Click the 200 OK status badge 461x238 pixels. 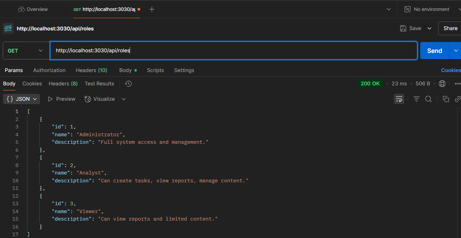point(370,83)
